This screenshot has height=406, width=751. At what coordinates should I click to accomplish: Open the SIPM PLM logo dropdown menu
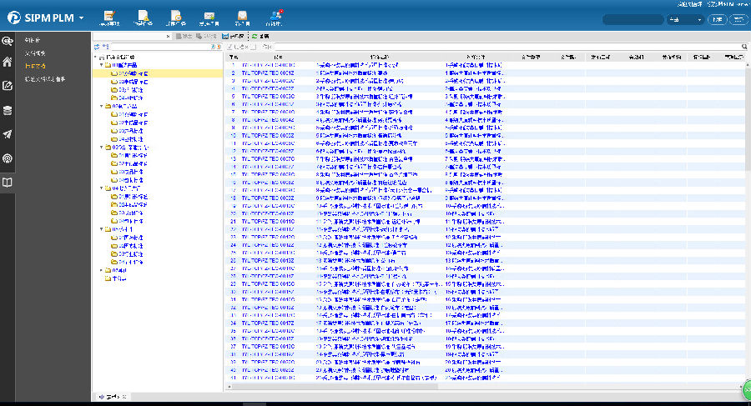[81, 18]
